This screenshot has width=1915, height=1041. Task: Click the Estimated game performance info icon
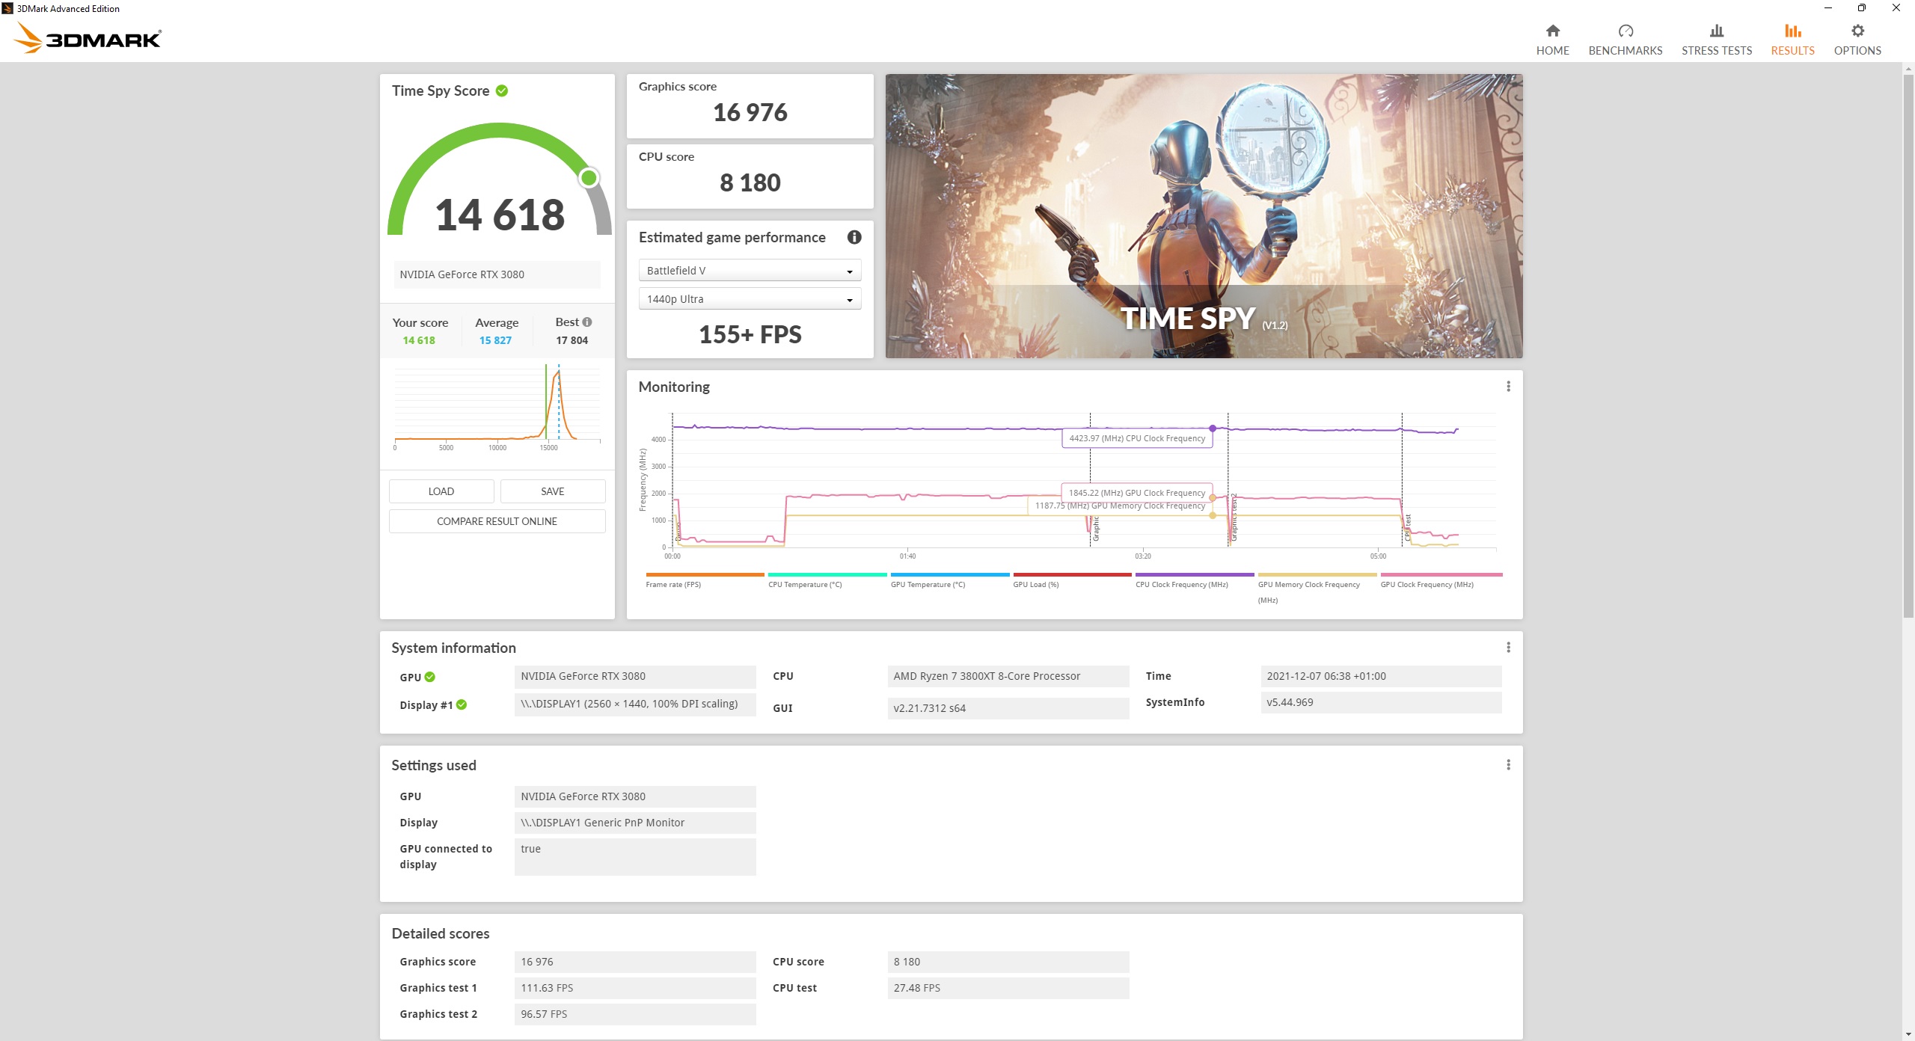(854, 237)
